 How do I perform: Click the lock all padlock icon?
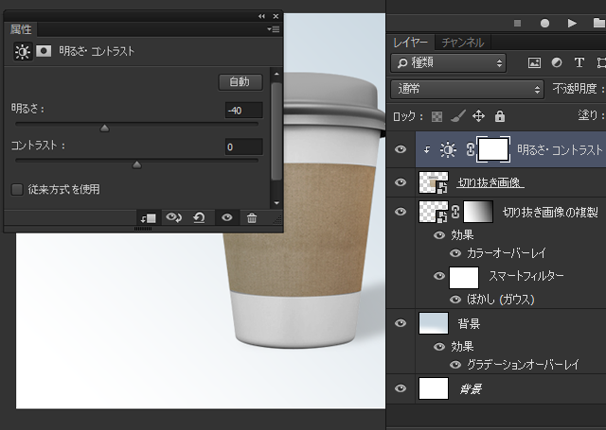[x=500, y=116]
